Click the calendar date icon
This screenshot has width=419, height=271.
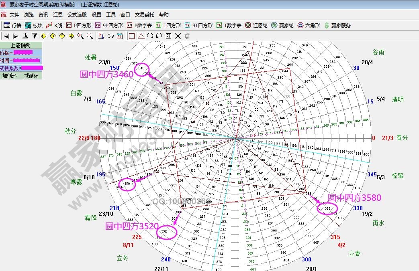click(x=120, y=36)
